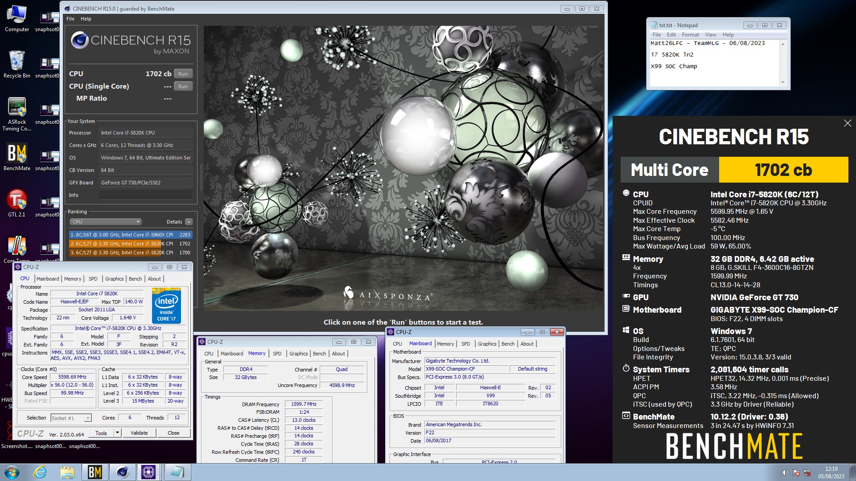Open Cinebench File menu
The height and width of the screenshot is (481, 856).
(70, 19)
